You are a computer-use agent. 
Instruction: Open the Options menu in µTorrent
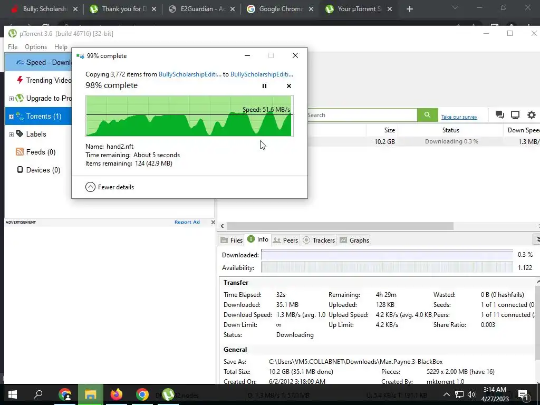36,47
